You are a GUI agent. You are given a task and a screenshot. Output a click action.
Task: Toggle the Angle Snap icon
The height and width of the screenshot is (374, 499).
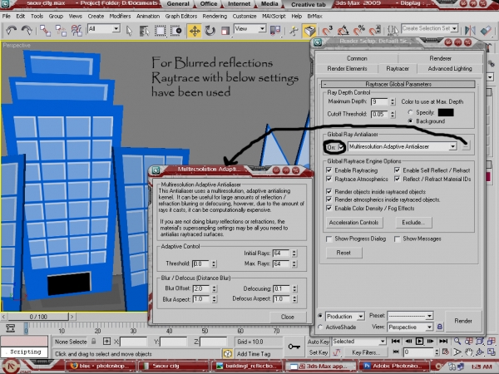(343, 31)
